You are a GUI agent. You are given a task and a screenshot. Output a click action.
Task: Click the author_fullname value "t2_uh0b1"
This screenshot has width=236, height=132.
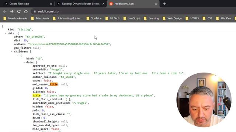point(67,77)
